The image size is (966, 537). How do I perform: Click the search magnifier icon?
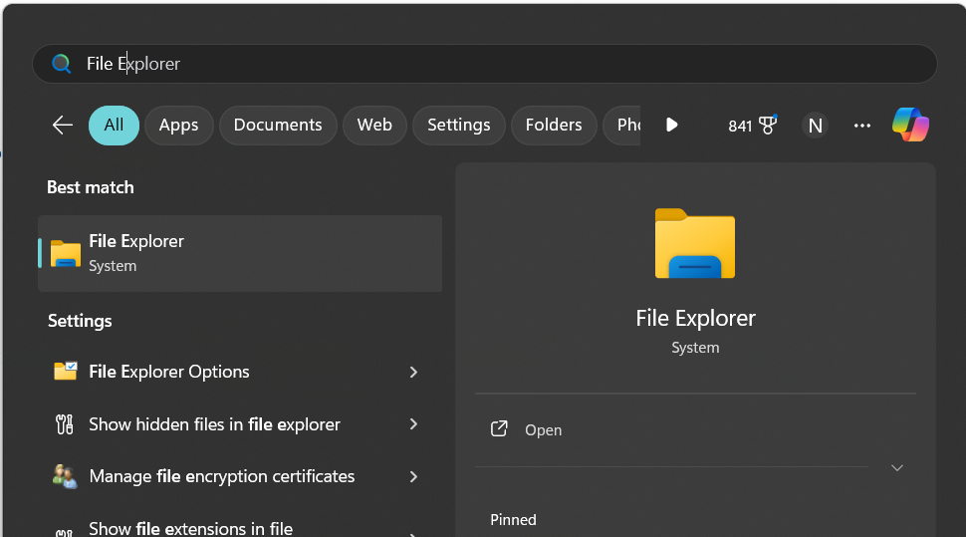pos(62,64)
